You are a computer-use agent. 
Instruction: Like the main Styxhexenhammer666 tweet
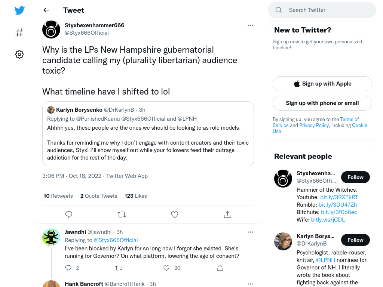click(x=175, y=215)
